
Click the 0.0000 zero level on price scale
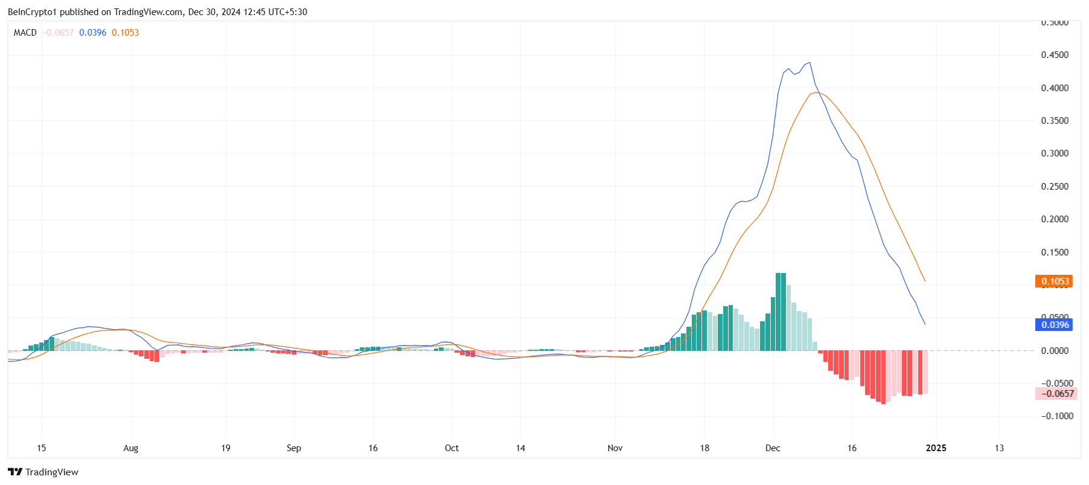(x=1055, y=351)
